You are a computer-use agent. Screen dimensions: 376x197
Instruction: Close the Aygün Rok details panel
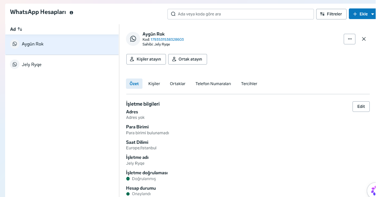364,39
